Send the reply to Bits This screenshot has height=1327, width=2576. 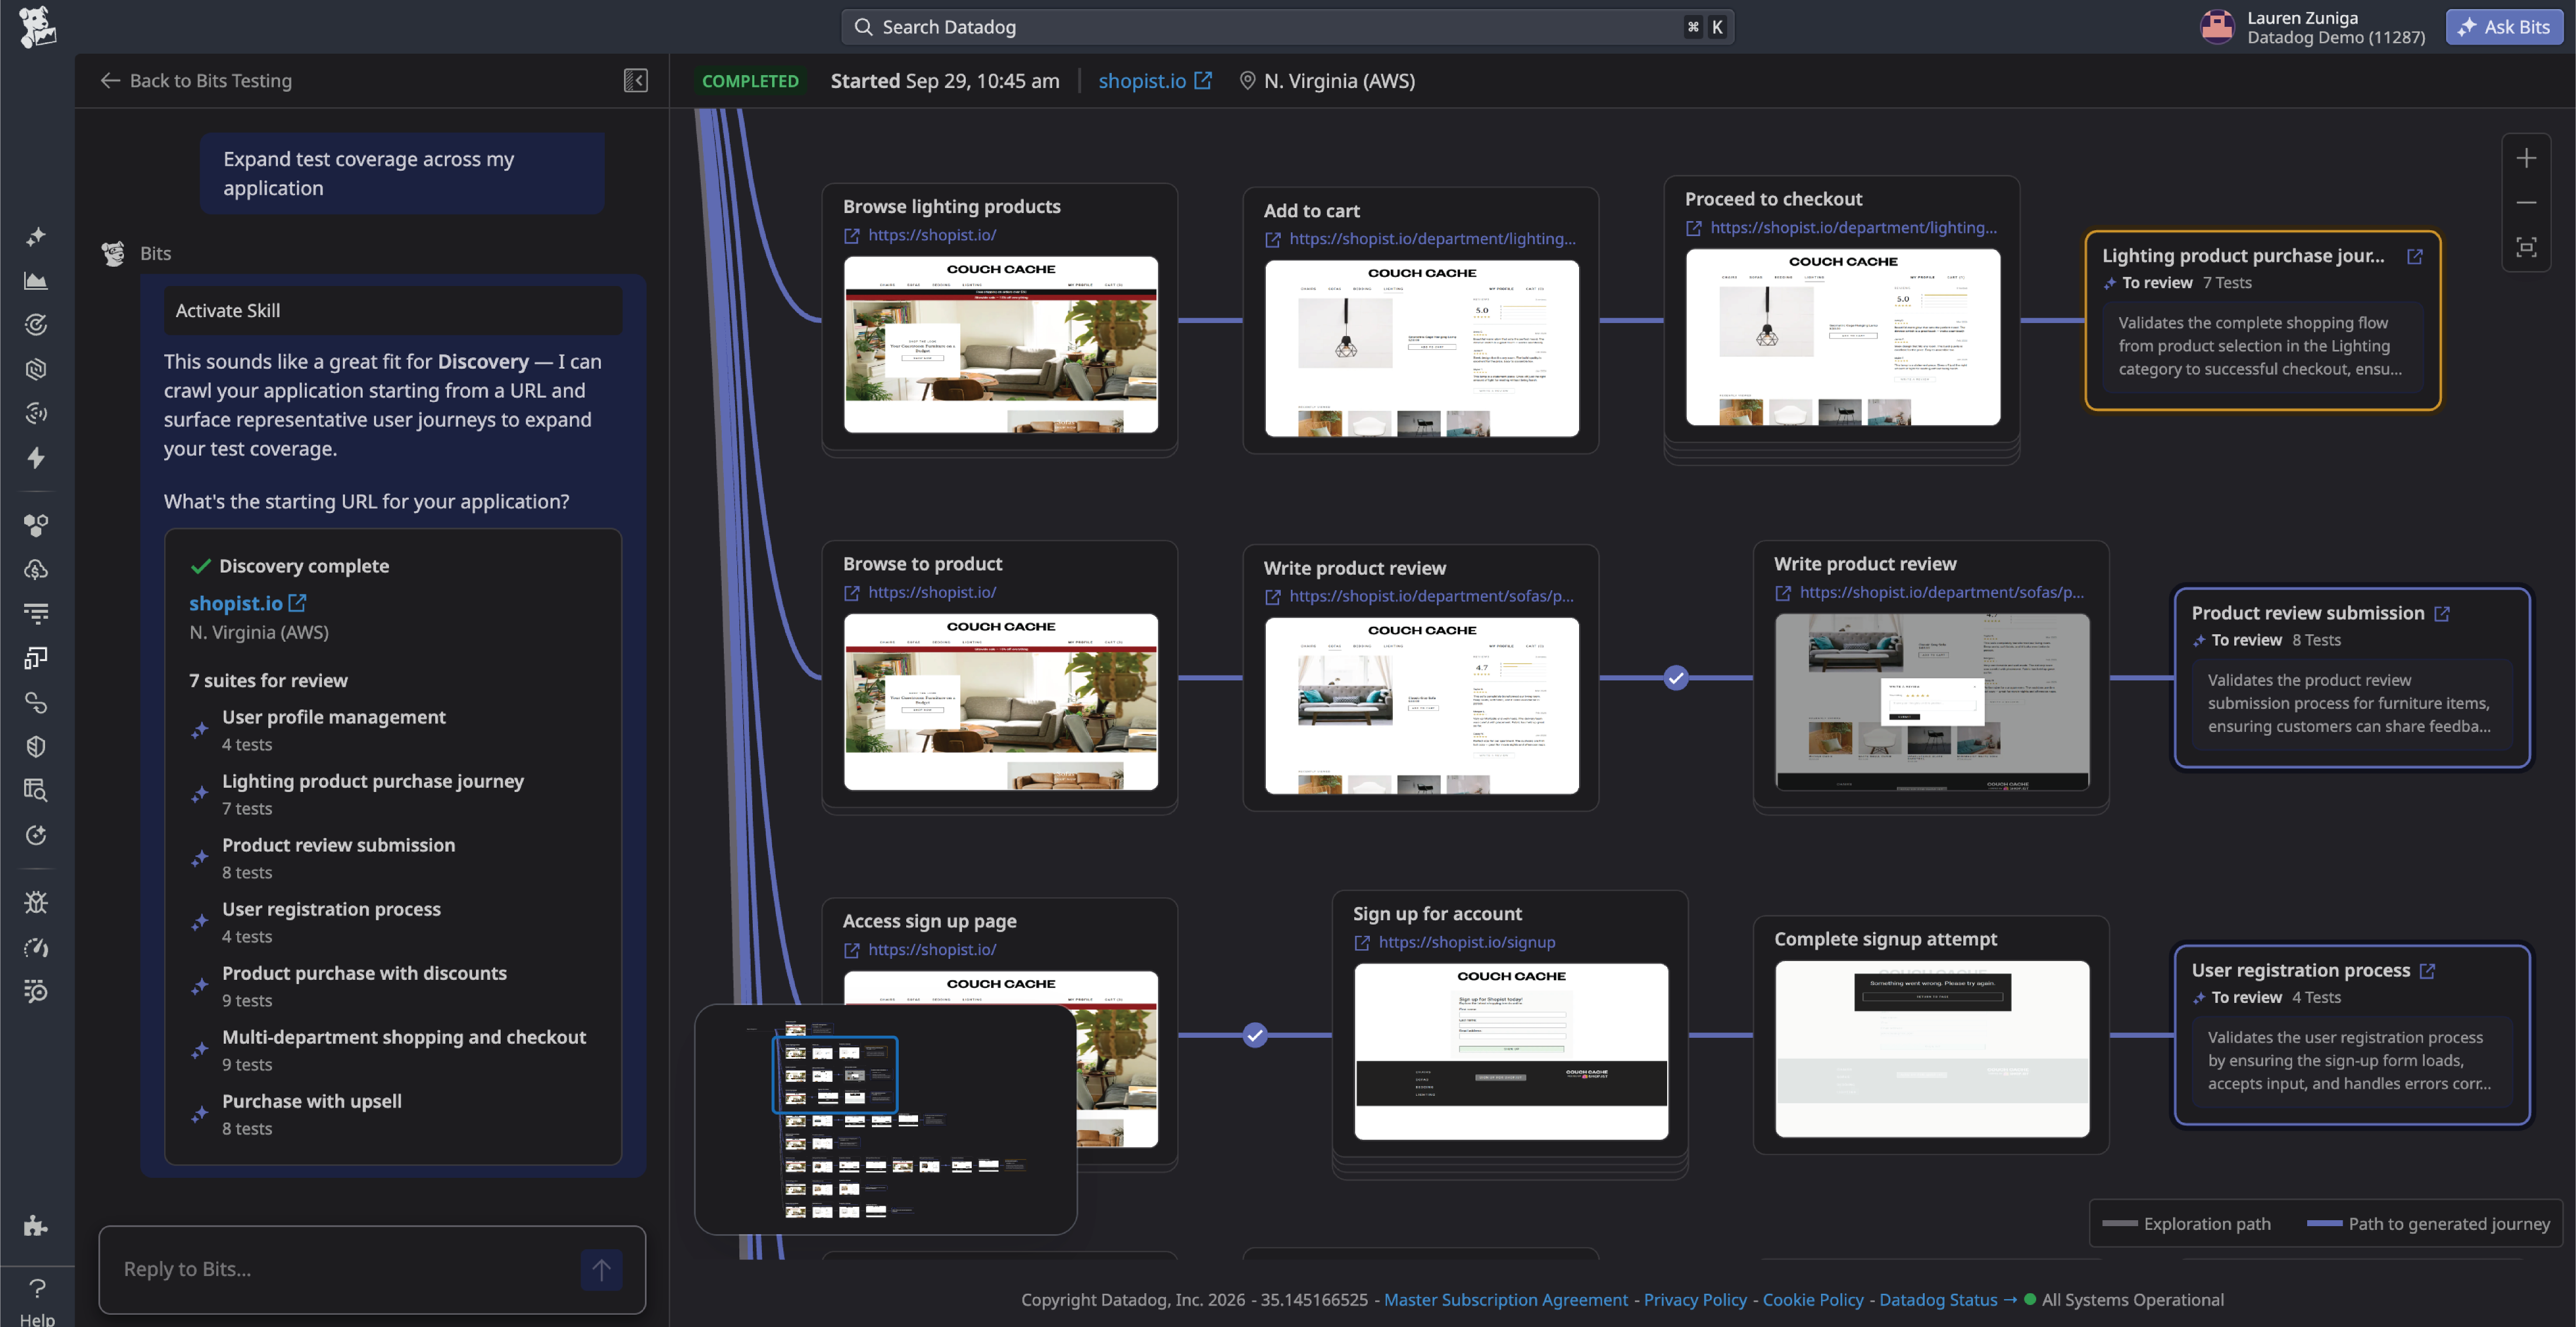(601, 1269)
